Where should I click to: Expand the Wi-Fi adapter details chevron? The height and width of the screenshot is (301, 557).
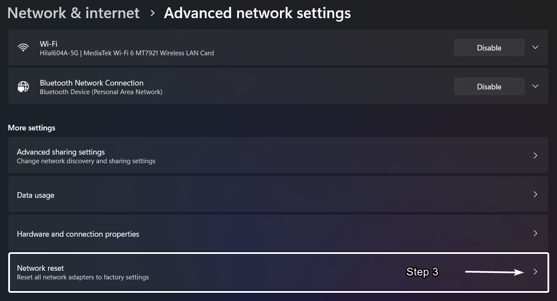535,48
